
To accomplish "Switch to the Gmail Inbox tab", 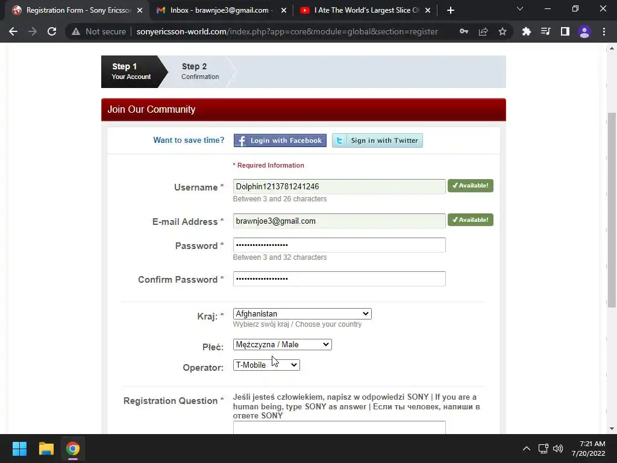I will (221, 10).
